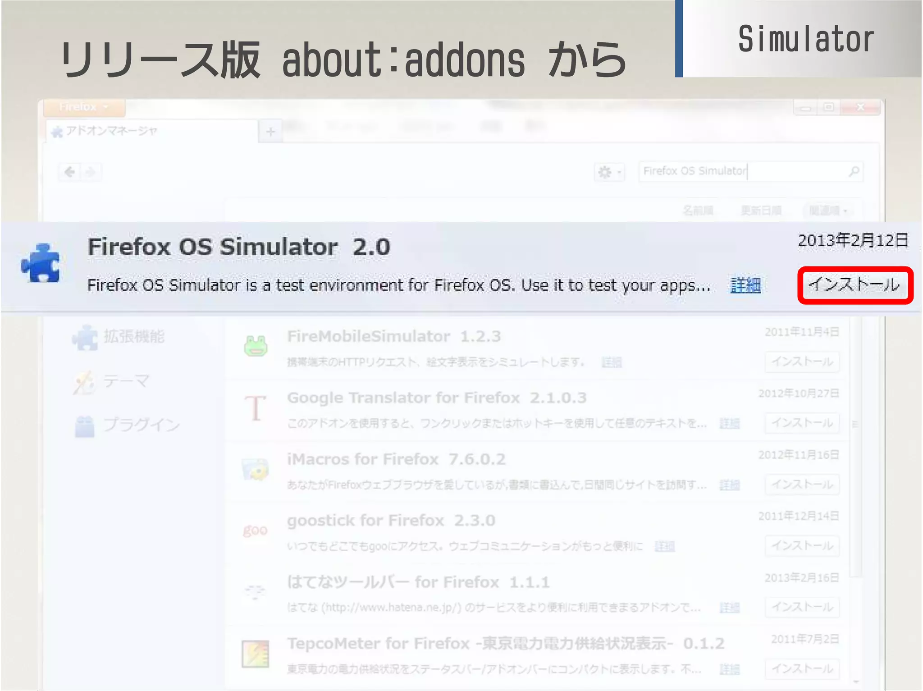The height and width of the screenshot is (691, 923).
Task: Open details link for はてなツールバー
Action: click(730, 608)
